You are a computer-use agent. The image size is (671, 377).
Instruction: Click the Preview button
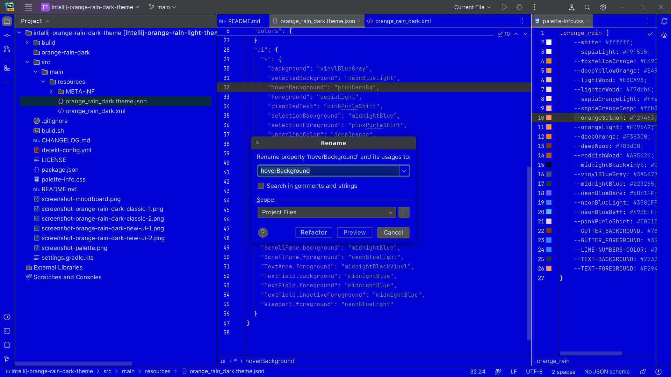354,232
